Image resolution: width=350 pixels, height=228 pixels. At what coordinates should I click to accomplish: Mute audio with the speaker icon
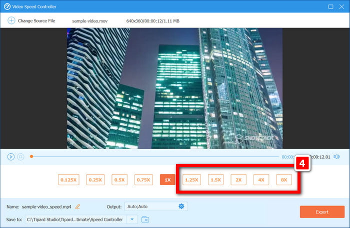click(x=336, y=157)
